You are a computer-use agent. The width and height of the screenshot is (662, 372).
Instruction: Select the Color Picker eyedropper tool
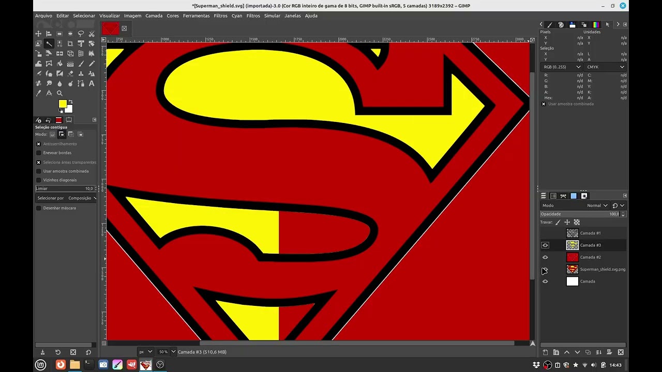38,94
